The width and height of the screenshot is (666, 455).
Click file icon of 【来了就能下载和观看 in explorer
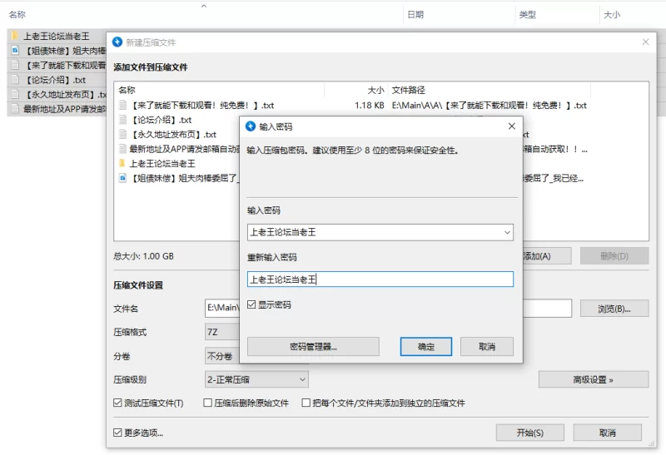point(15,65)
